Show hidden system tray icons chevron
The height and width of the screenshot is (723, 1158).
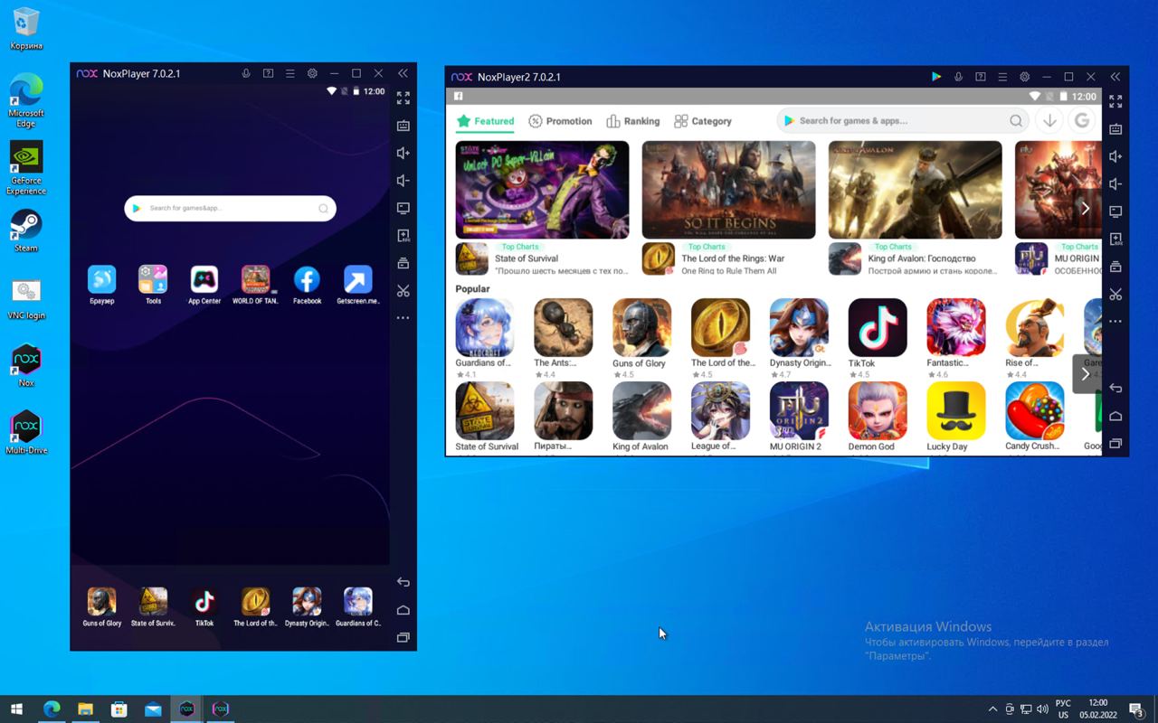[x=992, y=709]
